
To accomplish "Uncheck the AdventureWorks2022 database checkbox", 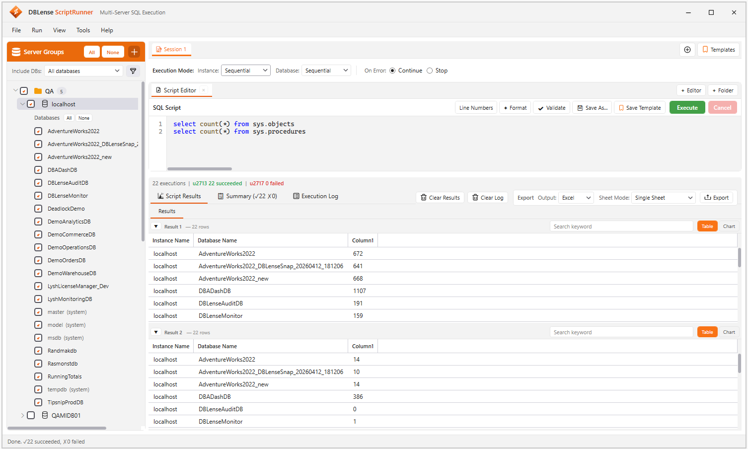I will [38, 131].
